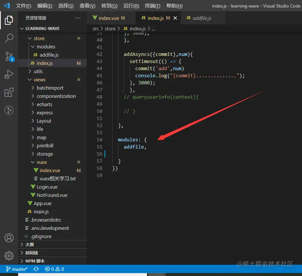Click the sync changes status icon

click(x=36, y=269)
